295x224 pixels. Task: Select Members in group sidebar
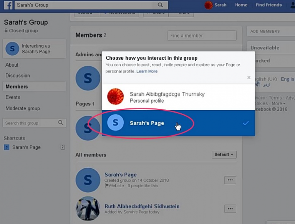pos(35,87)
